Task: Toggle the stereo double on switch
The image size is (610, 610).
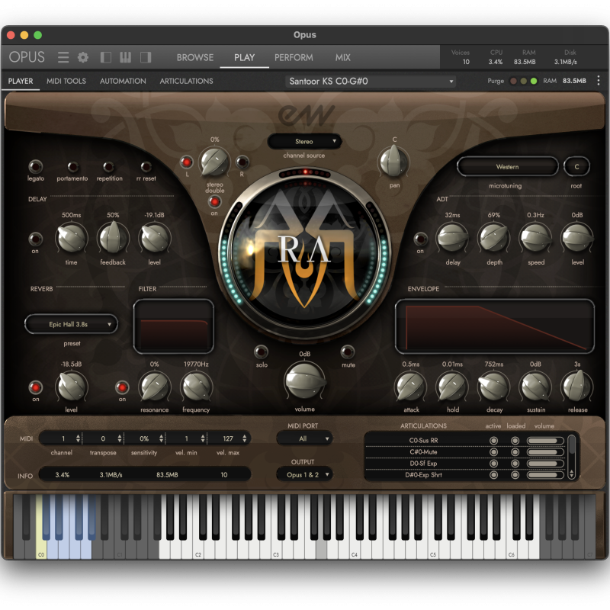Action: pos(214,201)
